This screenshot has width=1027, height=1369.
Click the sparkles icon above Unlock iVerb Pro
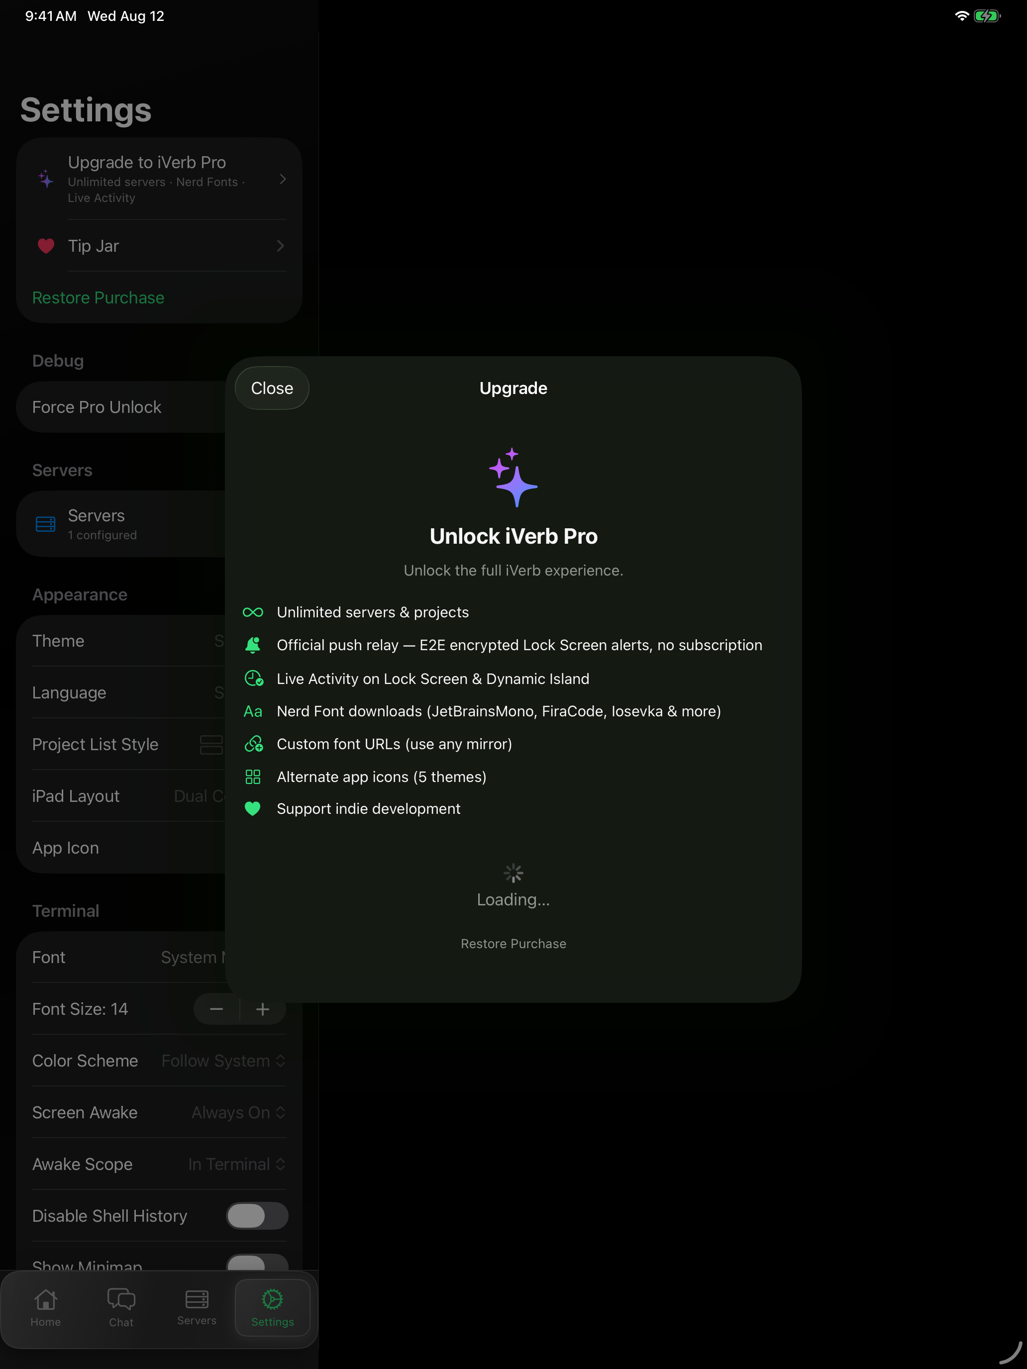click(x=513, y=477)
